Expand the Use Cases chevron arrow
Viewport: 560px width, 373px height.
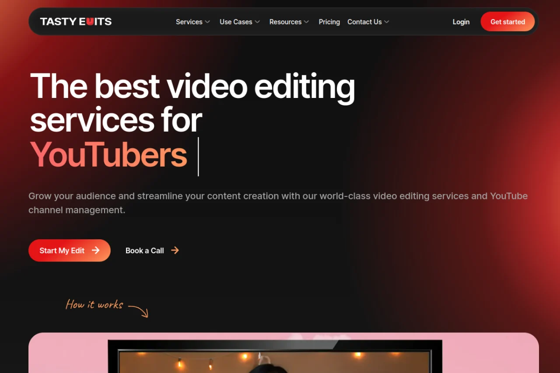257,22
